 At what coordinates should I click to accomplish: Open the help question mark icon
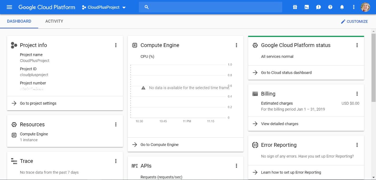330,7
